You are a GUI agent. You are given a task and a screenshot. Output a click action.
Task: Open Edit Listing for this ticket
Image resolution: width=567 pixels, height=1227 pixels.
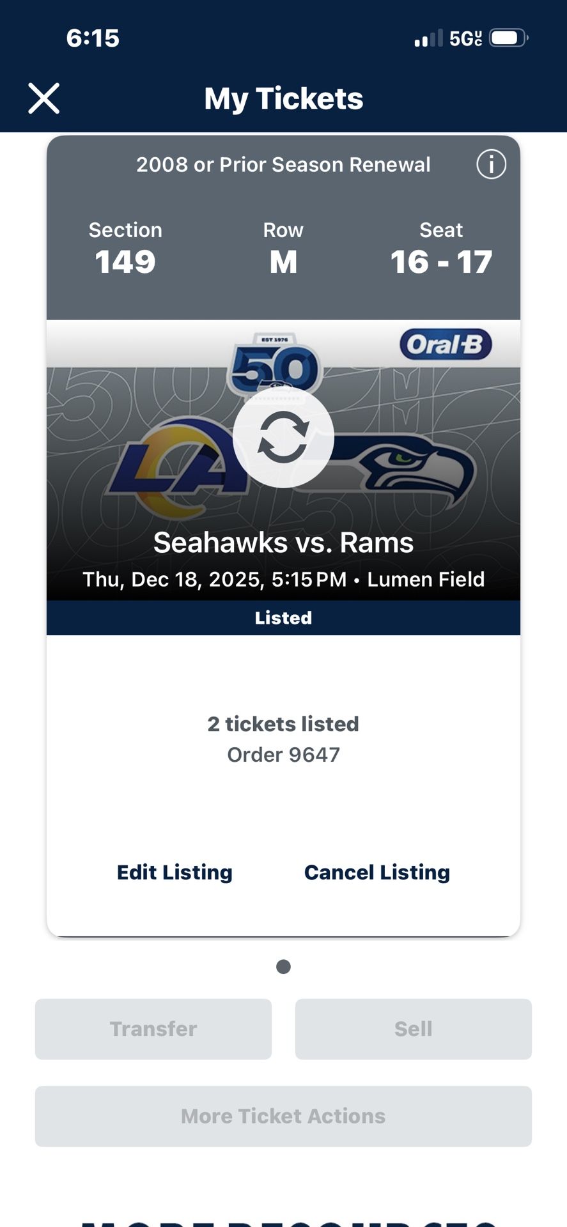point(174,872)
